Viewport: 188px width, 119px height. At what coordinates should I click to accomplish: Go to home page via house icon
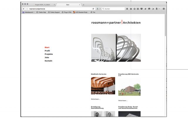(x=131, y=9)
